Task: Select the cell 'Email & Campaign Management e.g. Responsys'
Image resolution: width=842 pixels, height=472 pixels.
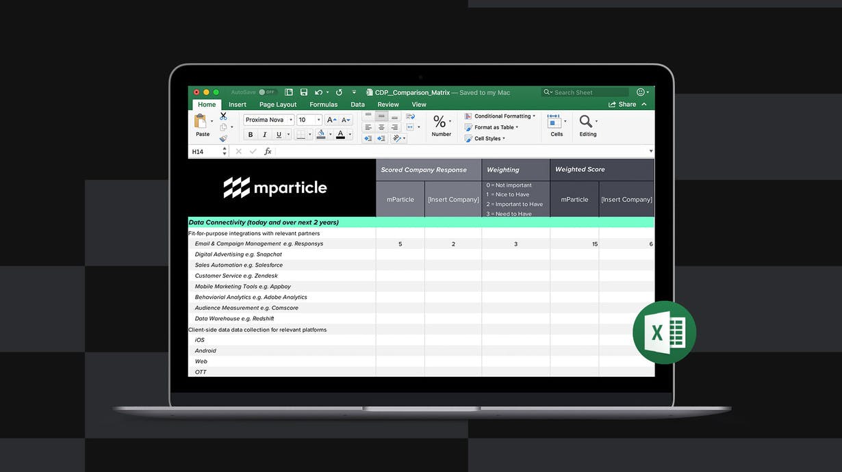Action: click(282, 244)
